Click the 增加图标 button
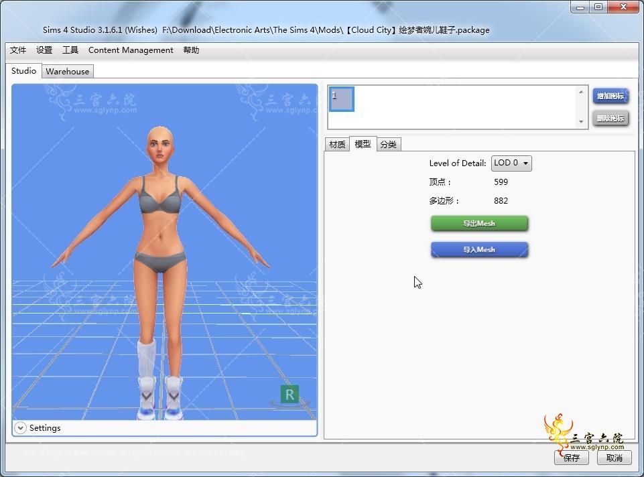Viewport: 644px width, 477px height. point(610,96)
